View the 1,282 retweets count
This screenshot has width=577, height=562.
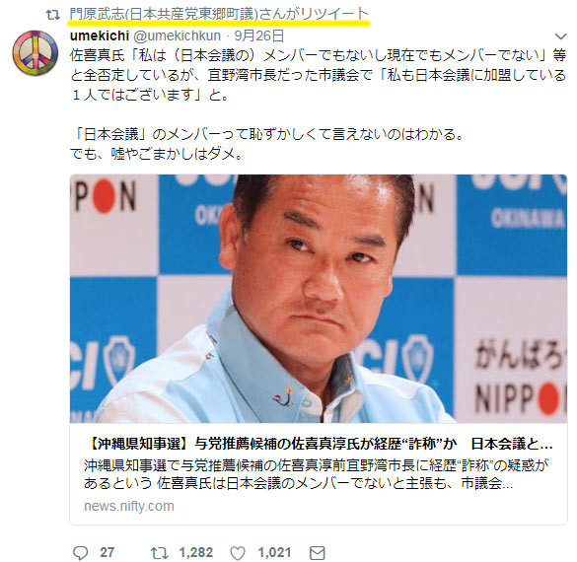[195, 552]
